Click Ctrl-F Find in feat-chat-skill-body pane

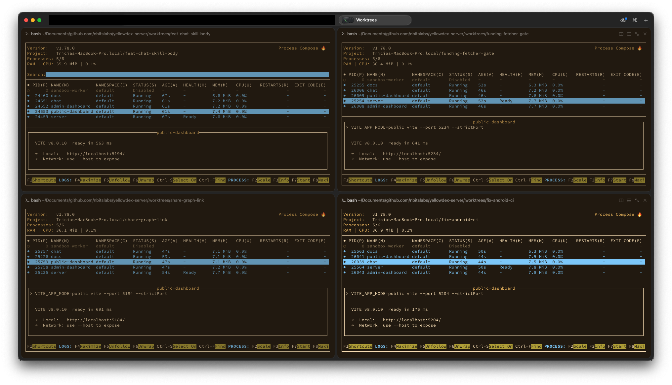coord(212,180)
